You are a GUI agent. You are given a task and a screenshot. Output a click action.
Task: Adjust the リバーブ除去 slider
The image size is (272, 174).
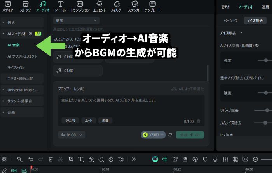[267, 110]
